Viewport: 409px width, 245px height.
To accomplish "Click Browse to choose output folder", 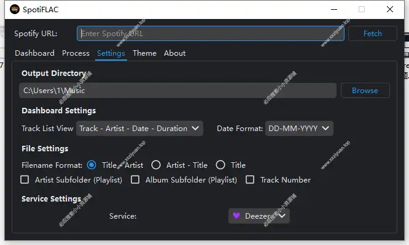I will (x=365, y=91).
